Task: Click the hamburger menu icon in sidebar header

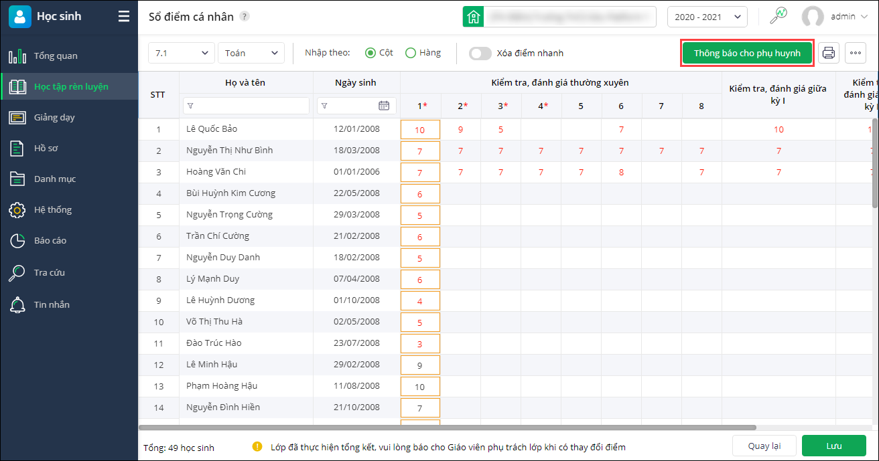Action: [124, 17]
